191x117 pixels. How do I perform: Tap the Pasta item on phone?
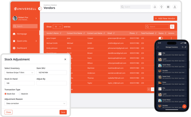(172, 83)
